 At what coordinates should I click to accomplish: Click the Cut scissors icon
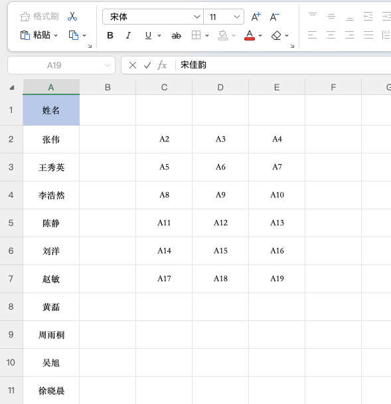[72, 17]
